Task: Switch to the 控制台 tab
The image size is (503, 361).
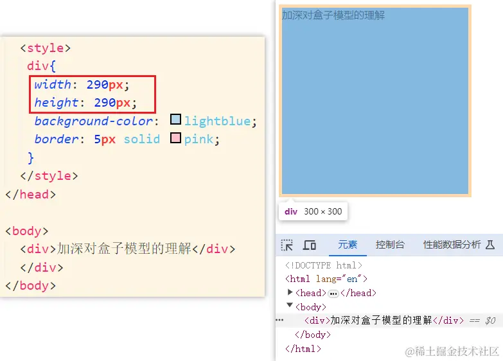Action: [x=390, y=245]
